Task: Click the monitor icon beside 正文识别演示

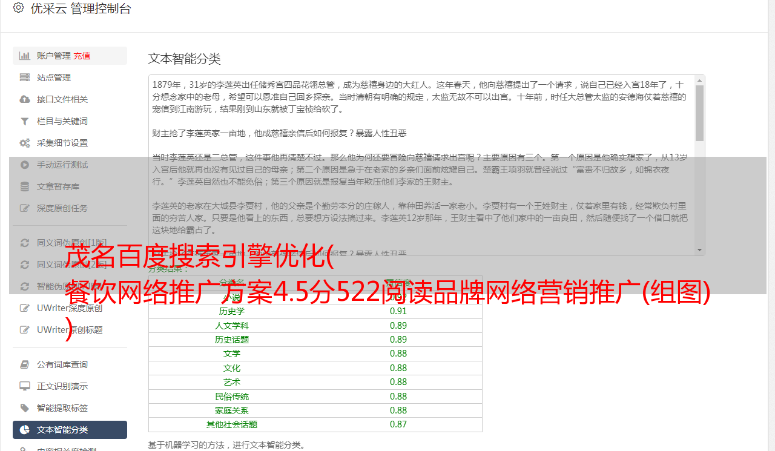Action: pos(25,386)
